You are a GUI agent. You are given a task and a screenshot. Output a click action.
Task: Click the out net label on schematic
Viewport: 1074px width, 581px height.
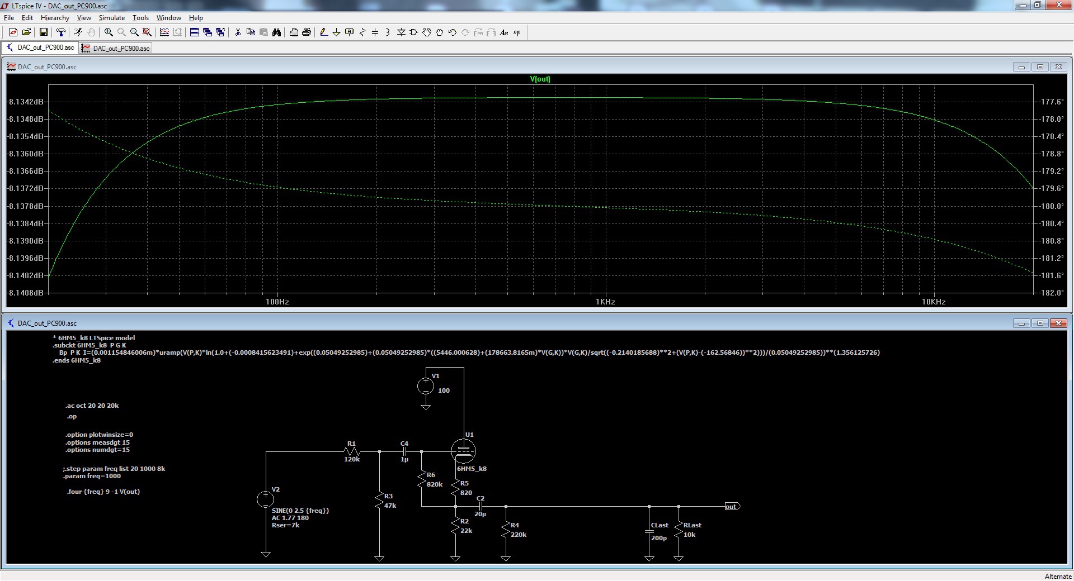731,507
